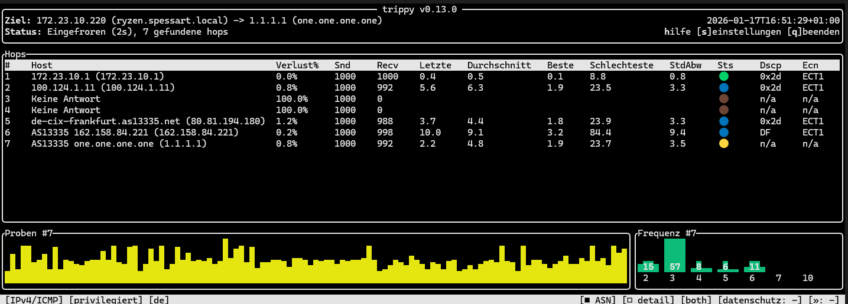Click the [both] address mode indicator
Screen dimensions: 848x304
[x=696, y=300]
